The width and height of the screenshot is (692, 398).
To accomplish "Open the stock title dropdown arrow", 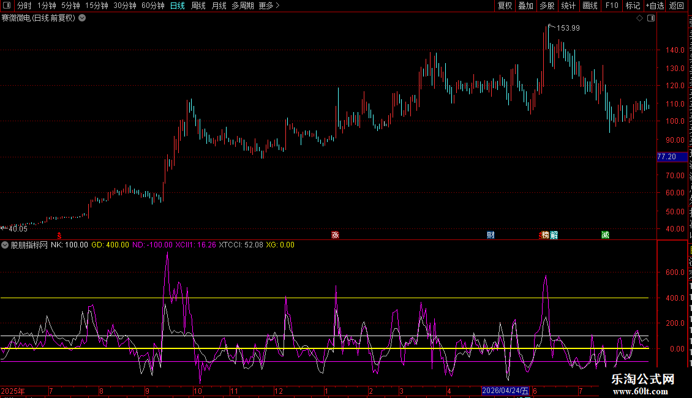I will click(82, 18).
